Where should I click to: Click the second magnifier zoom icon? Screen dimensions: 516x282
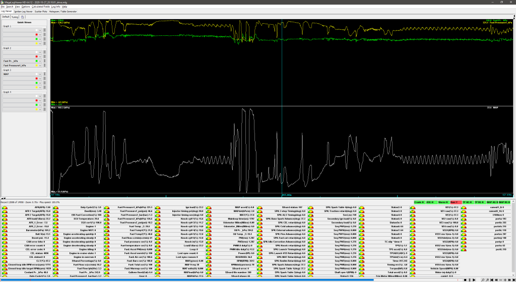[487, 280]
